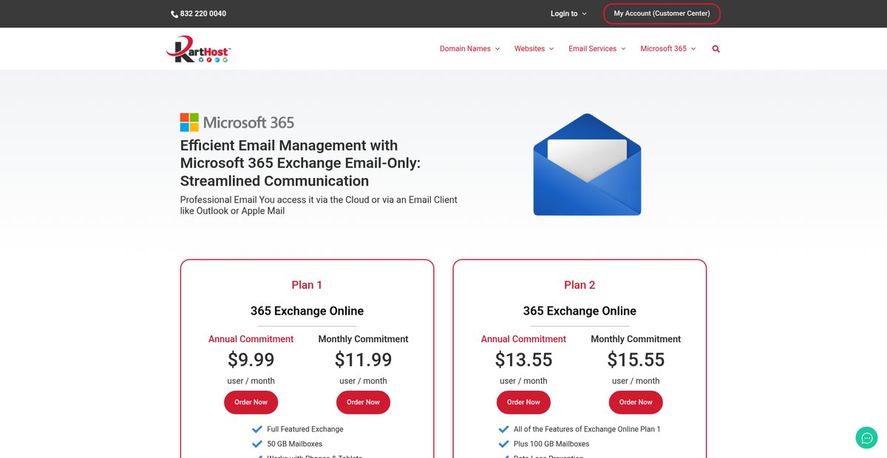
Task: Click the $13.55 price text
Action: pyautogui.click(x=523, y=360)
